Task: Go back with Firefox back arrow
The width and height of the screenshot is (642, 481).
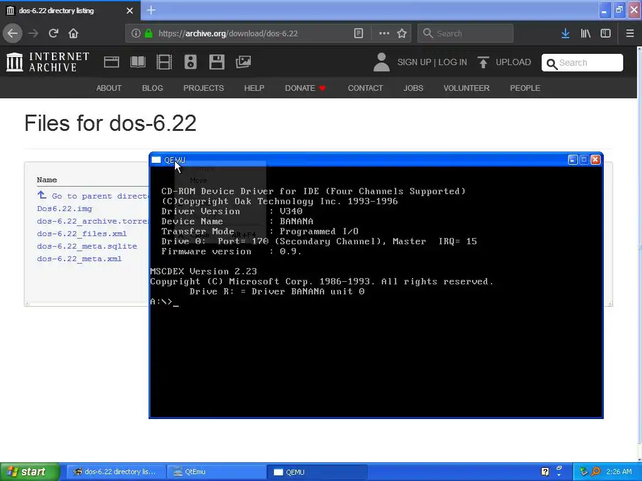Action: point(13,33)
